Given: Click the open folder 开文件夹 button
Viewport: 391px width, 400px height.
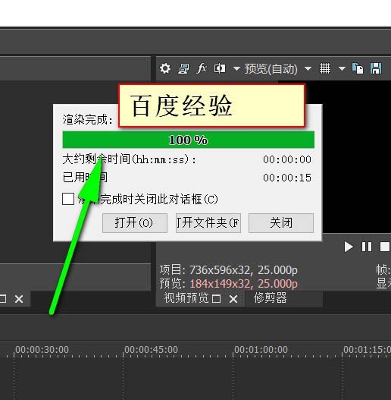Looking at the screenshot, I should click(208, 223).
